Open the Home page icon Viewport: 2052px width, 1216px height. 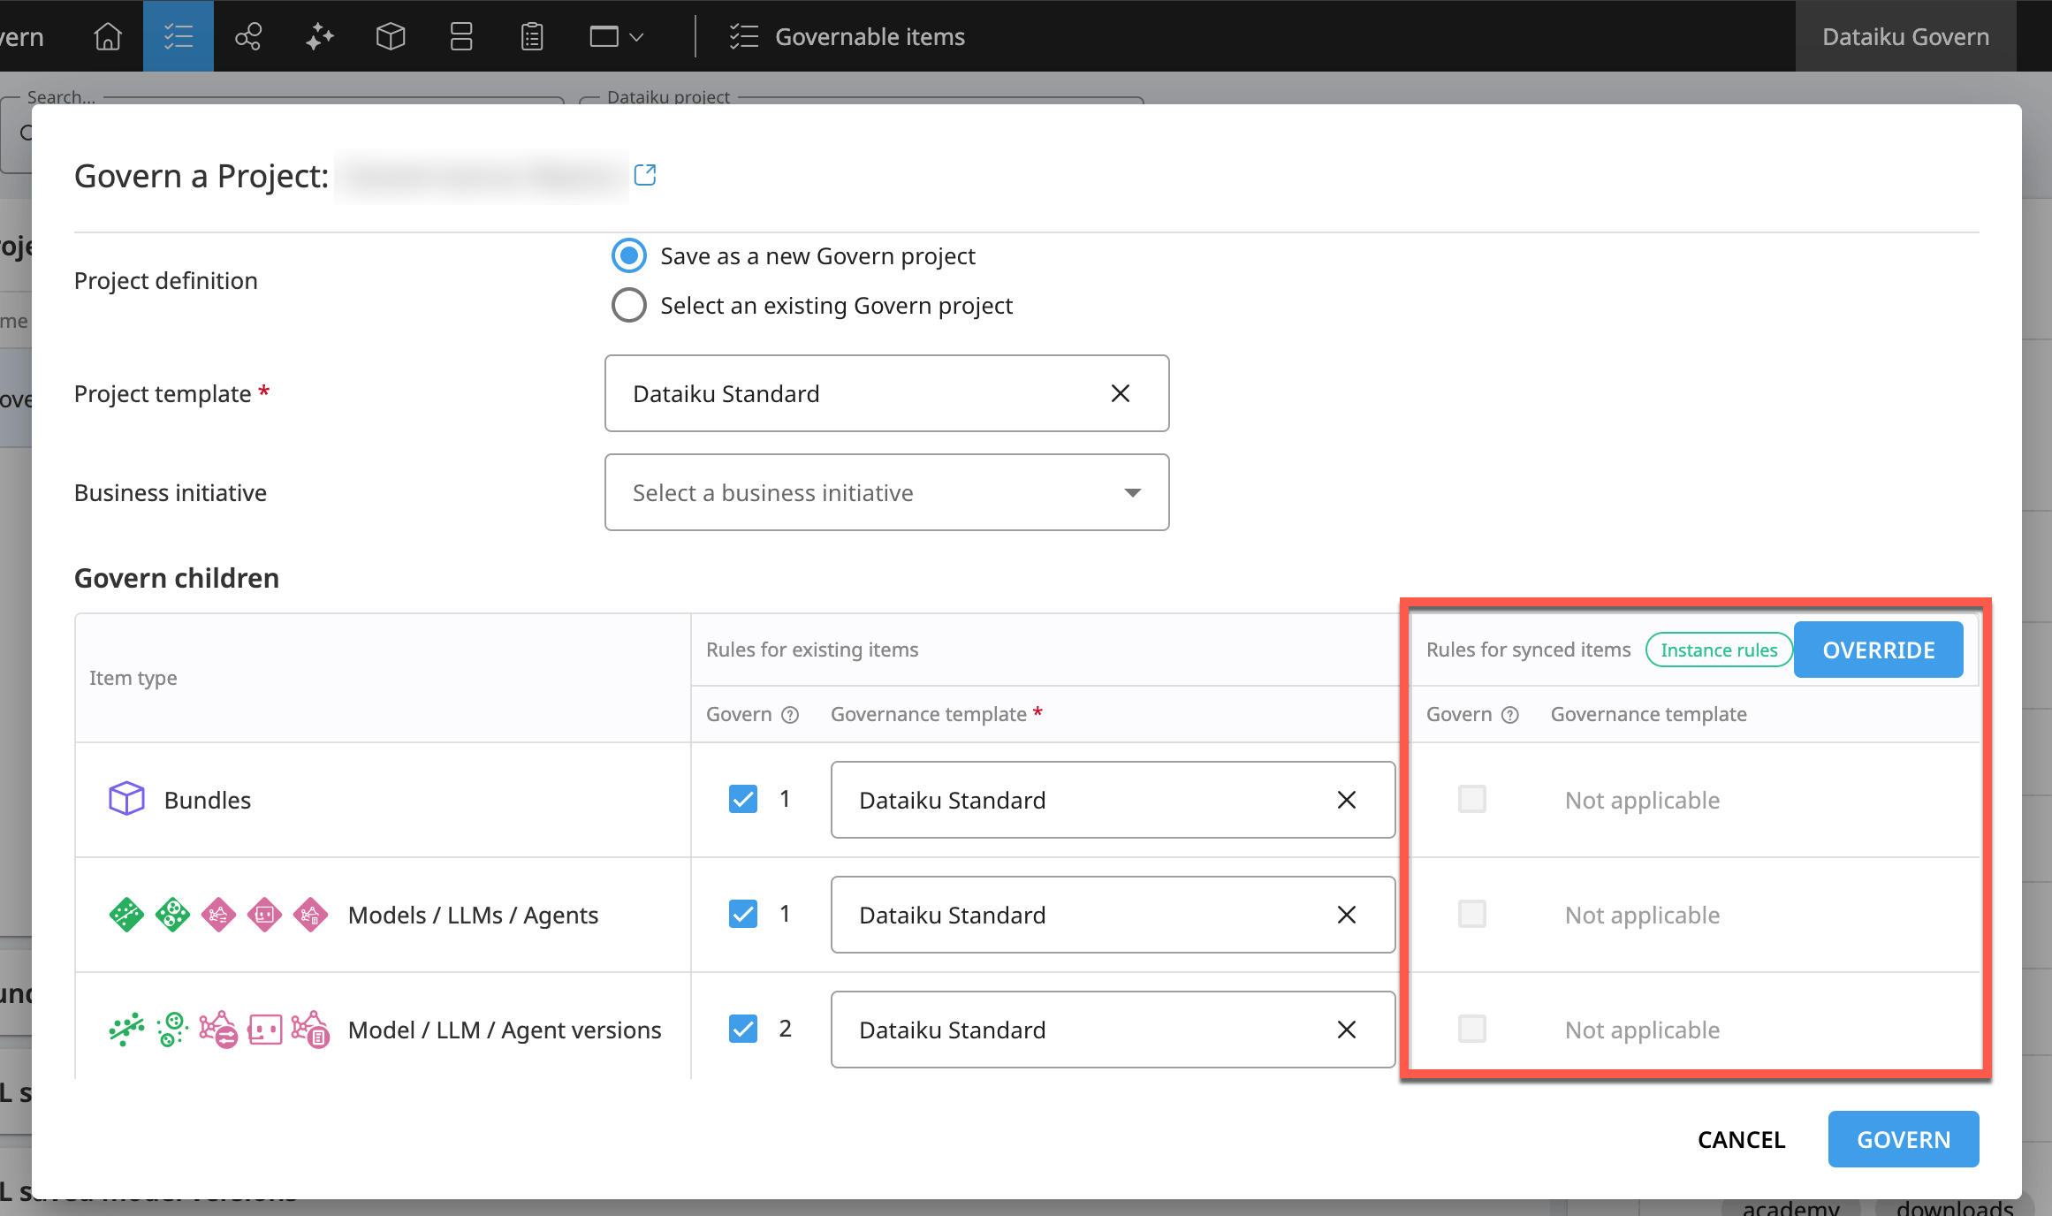(x=108, y=36)
